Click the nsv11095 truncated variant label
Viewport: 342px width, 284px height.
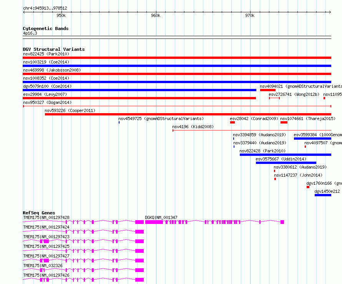[332, 94]
